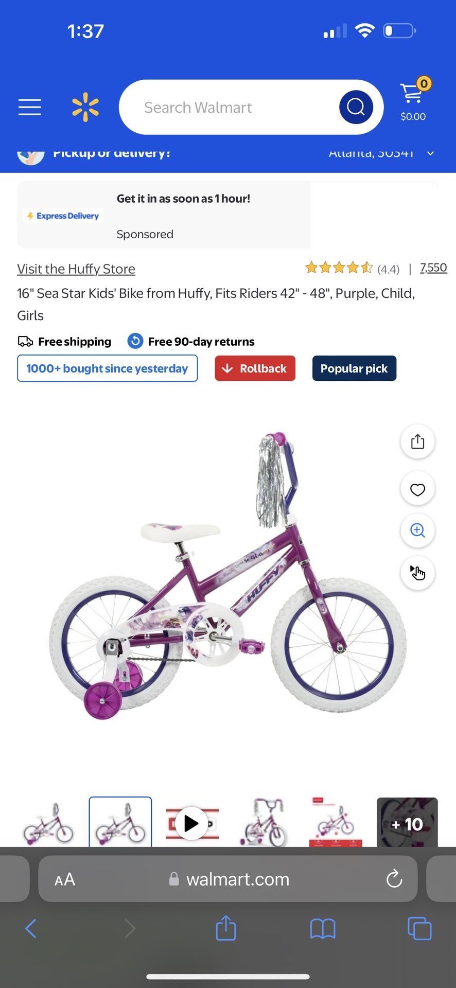The image size is (456, 988).
Task: Expand the Atlanta location chevron
Action: 431,153
